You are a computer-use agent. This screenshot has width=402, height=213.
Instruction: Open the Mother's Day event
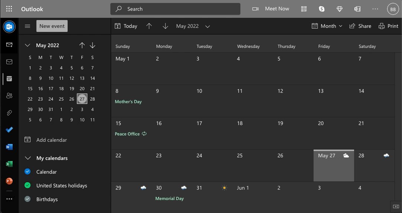click(128, 102)
